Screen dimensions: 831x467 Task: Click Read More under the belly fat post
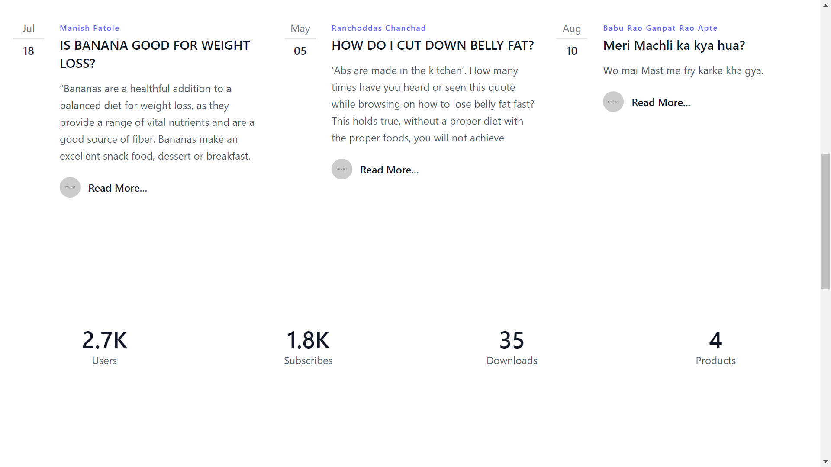[x=389, y=170]
